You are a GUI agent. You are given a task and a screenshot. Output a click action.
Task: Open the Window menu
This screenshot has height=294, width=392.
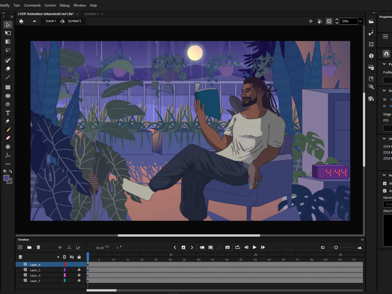click(x=80, y=5)
